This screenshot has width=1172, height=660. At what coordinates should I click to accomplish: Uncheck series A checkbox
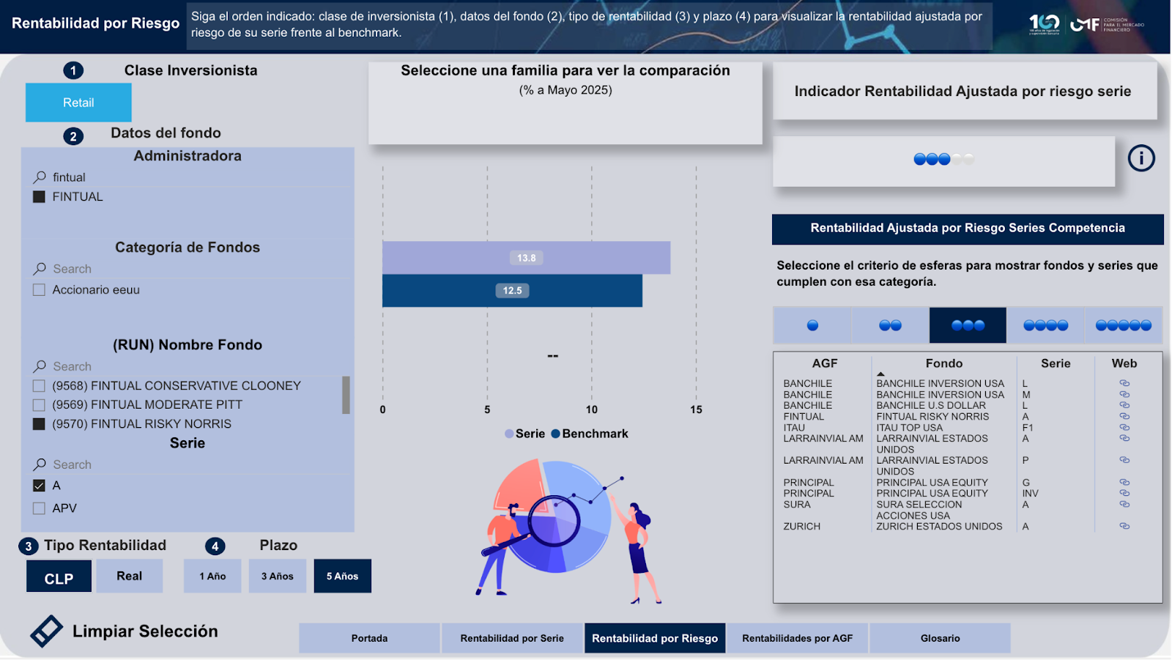(40, 486)
